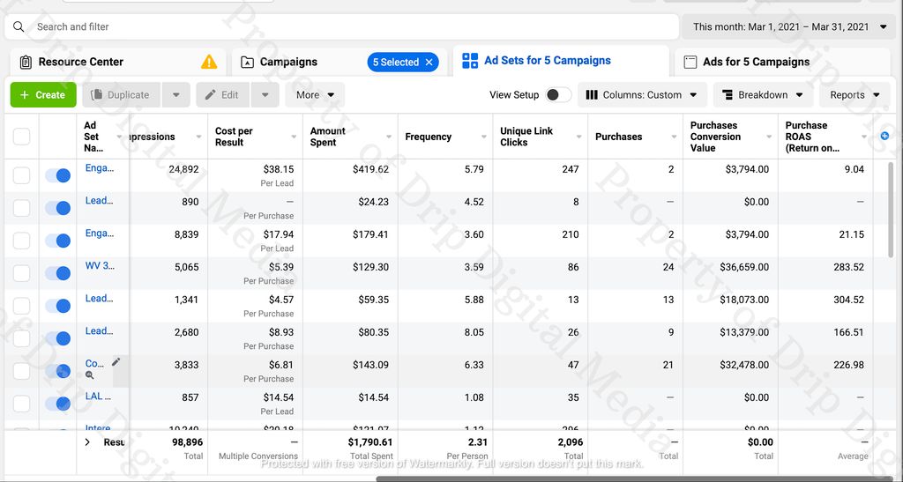Screen dimensions: 903x482
Task: Turn off the Co... ad set toggle
Action: (57, 371)
